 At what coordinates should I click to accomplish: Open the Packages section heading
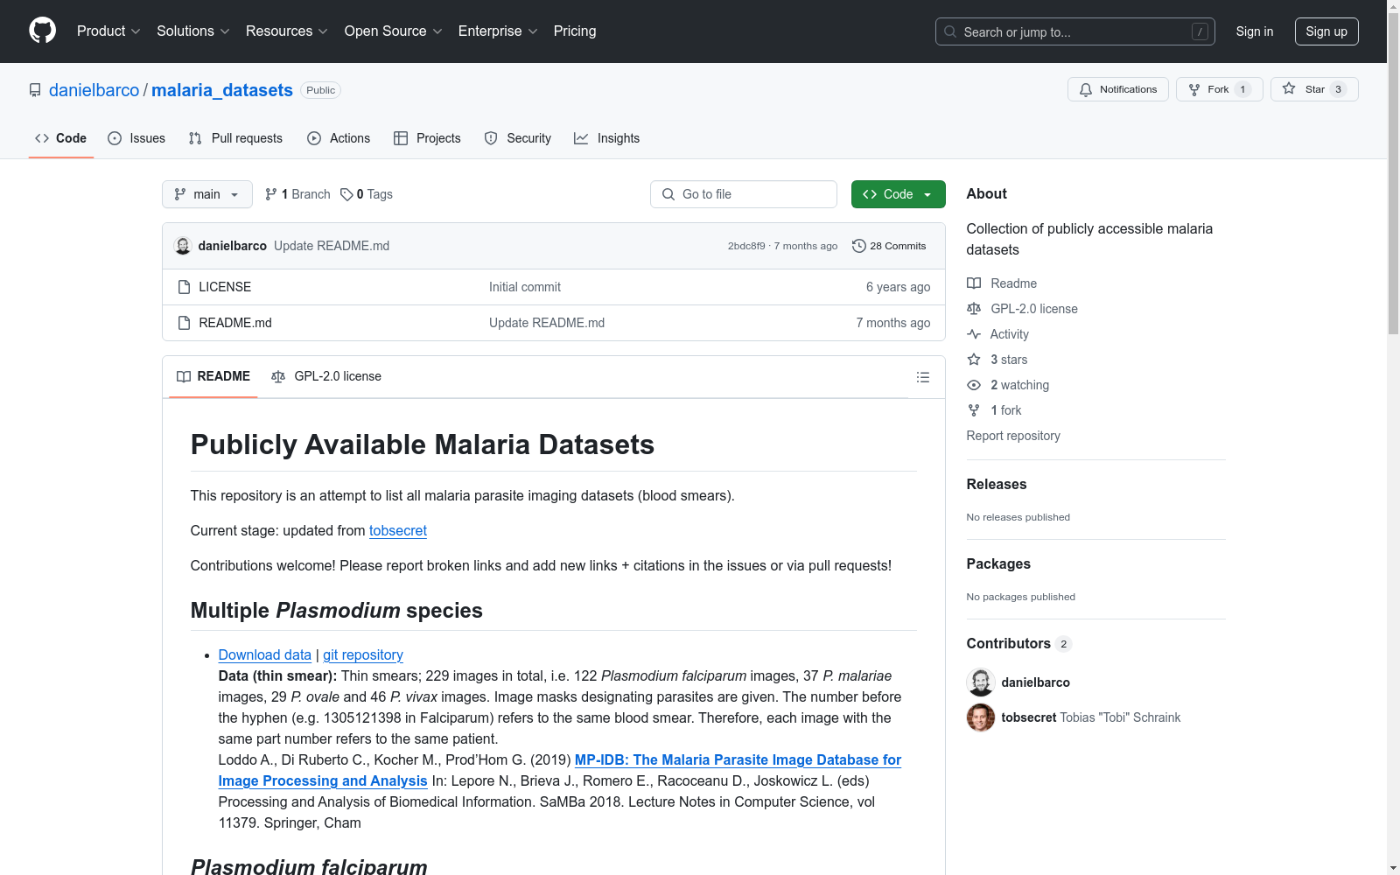998,563
